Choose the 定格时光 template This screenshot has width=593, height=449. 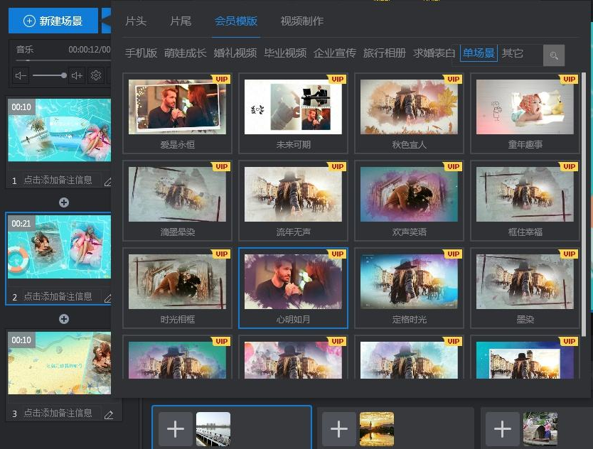tap(410, 288)
